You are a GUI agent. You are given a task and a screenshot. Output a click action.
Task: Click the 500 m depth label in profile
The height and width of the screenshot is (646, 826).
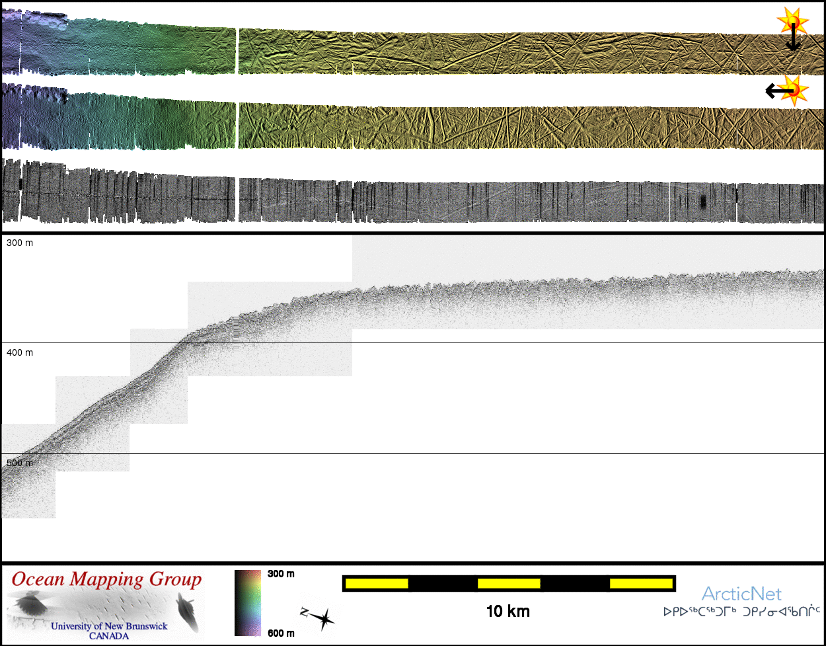tap(20, 463)
